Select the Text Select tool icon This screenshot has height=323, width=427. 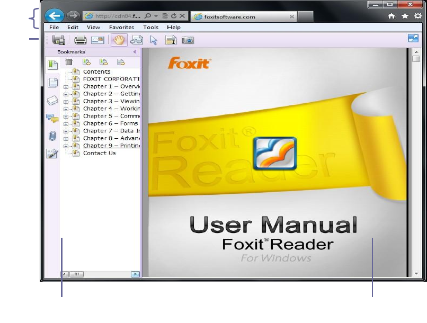171,40
